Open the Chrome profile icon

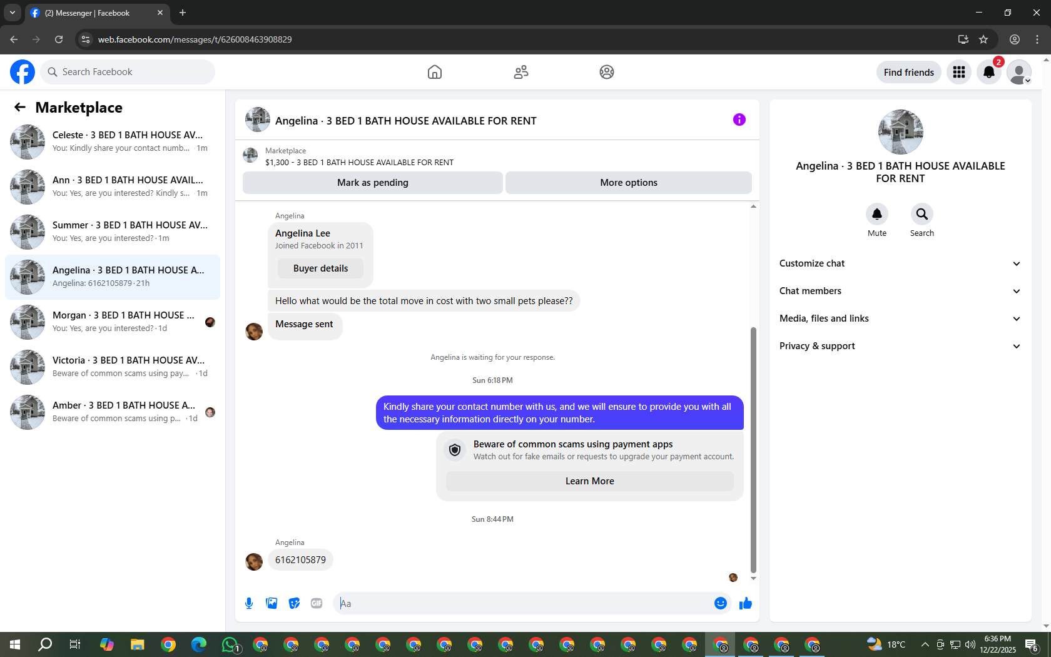1015,39
